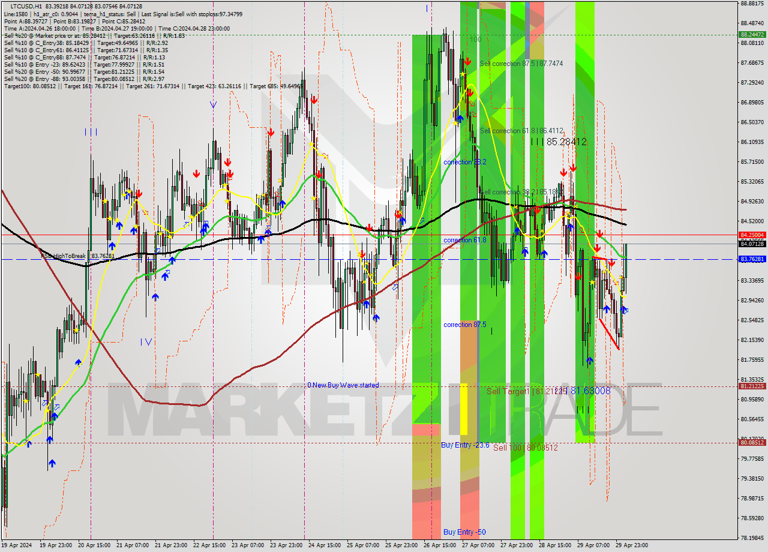Click the black 84.07128 current price tag
The image size is (768, 552).
click(x=752, y=244)
